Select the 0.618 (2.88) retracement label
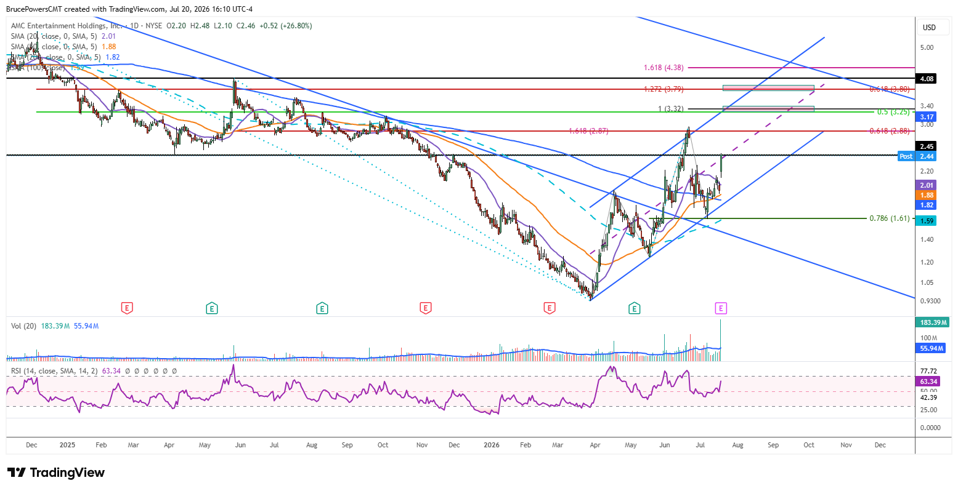 890,131
